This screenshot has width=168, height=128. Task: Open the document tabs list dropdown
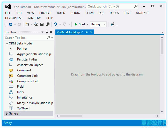(x=162, y=32)
